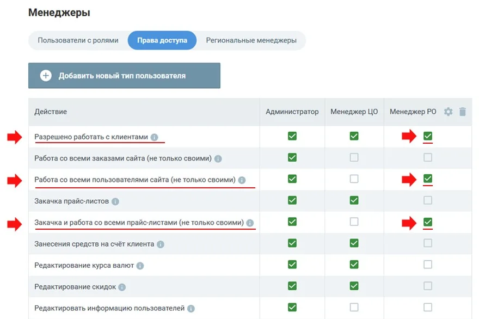Click info icon for Работа со всеми пользователями сайта
This screenshot has width=479, height=319.
click(x=242, y=180)
